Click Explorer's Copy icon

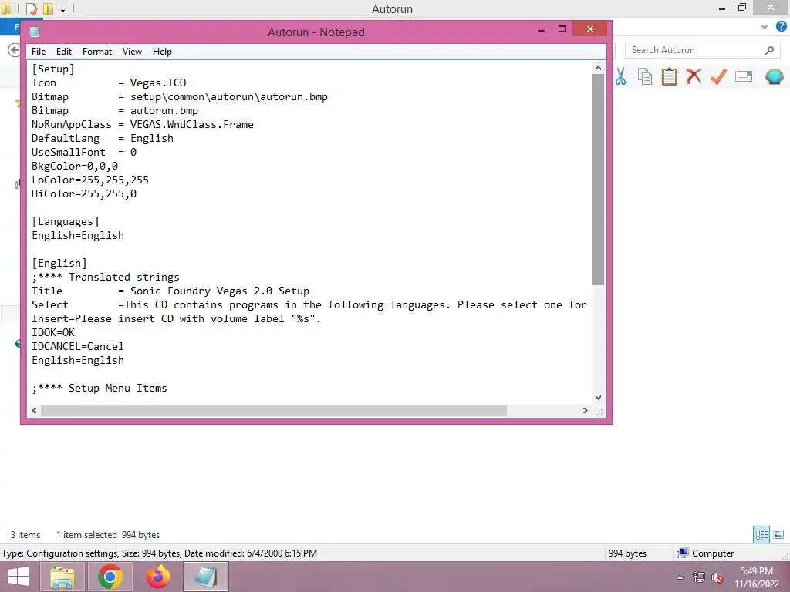point(645,76)
